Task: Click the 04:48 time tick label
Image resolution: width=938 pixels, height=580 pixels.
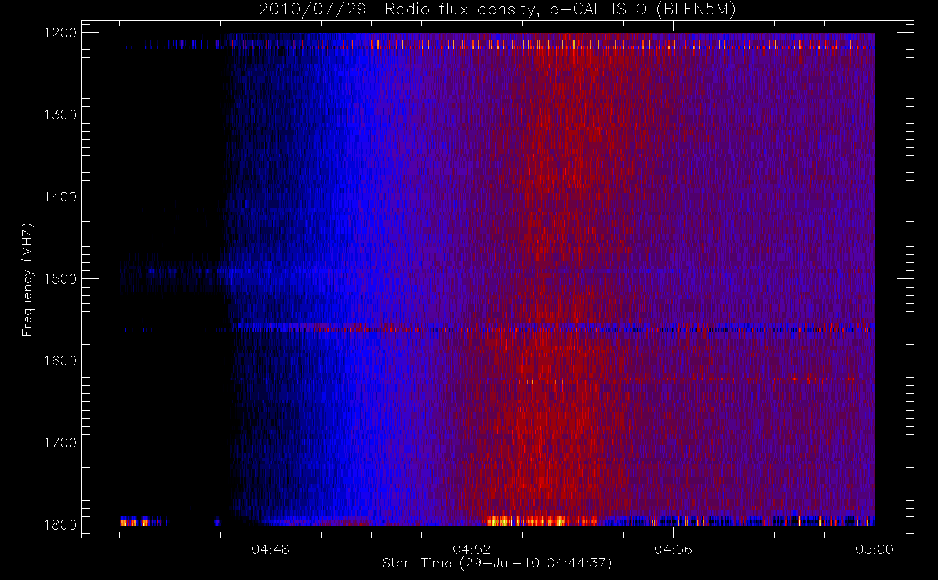Action: click(270, 549)
